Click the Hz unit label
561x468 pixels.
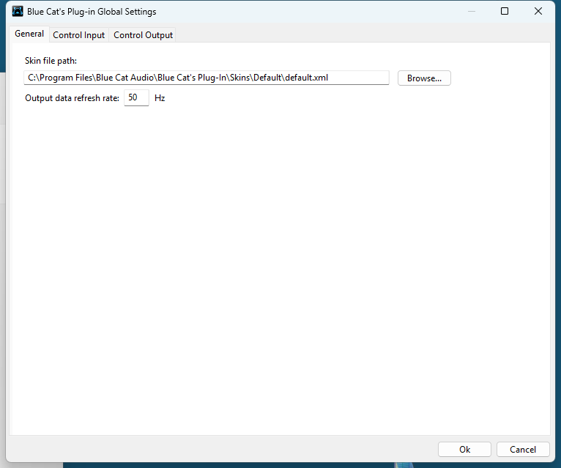point(160,98)
